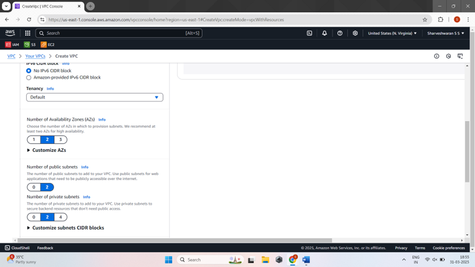This screenshot has width=475, height=267.
Task: Open the info panel icon beside breadcrumbs
Action: (x=437, y=56)
